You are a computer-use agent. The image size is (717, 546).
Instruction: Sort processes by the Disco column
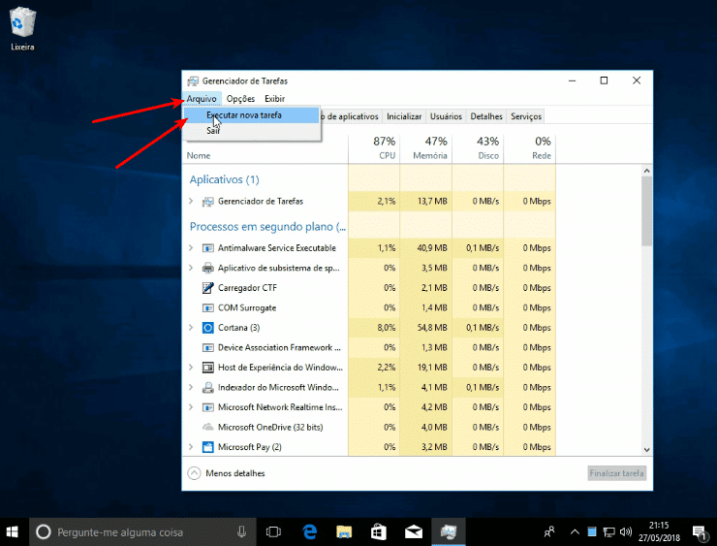[x=478, y=148]
